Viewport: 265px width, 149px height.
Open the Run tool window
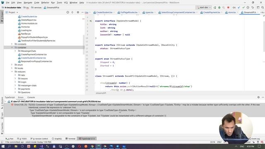10,139
